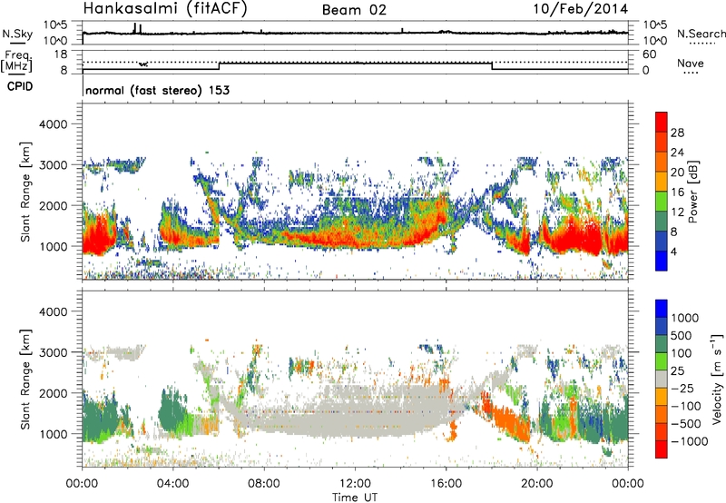Click the 'Hankasalmi (fitACF)' title text

click(x=164, y=9)
